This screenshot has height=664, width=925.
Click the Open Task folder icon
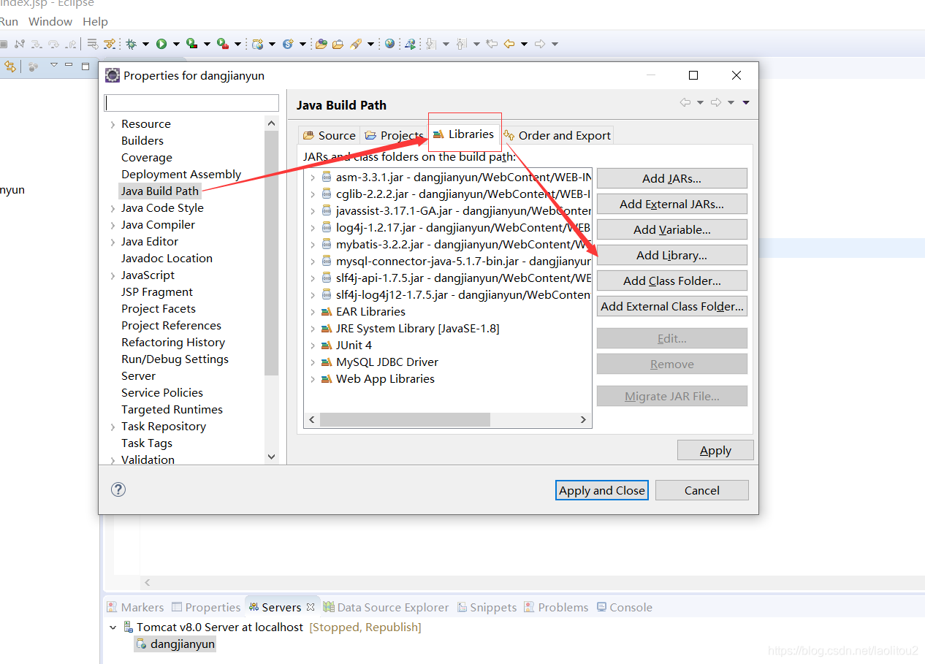(x=338, y=44)
